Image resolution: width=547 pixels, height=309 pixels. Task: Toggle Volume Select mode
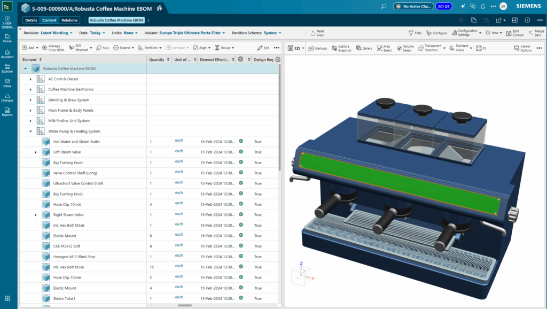(398, 48)
